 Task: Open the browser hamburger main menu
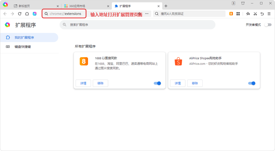[x=269, y=14]
